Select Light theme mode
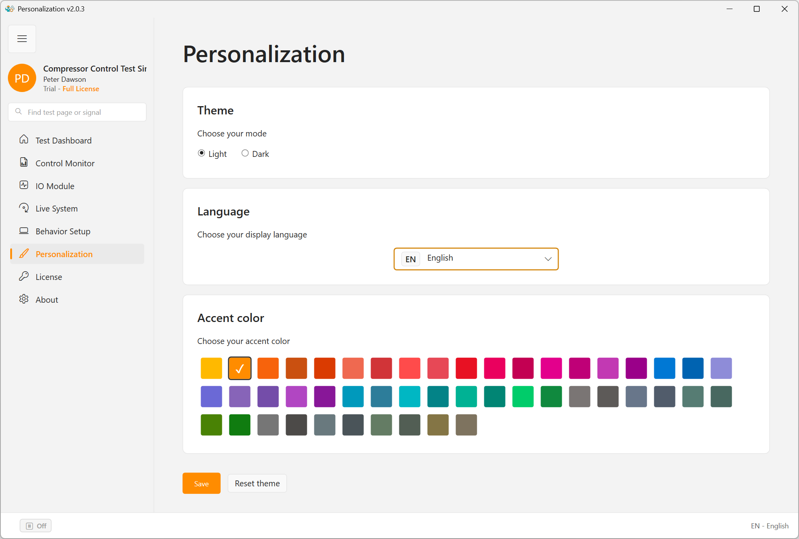The height and width of the screenshot is (539, 799). (212, 154)
